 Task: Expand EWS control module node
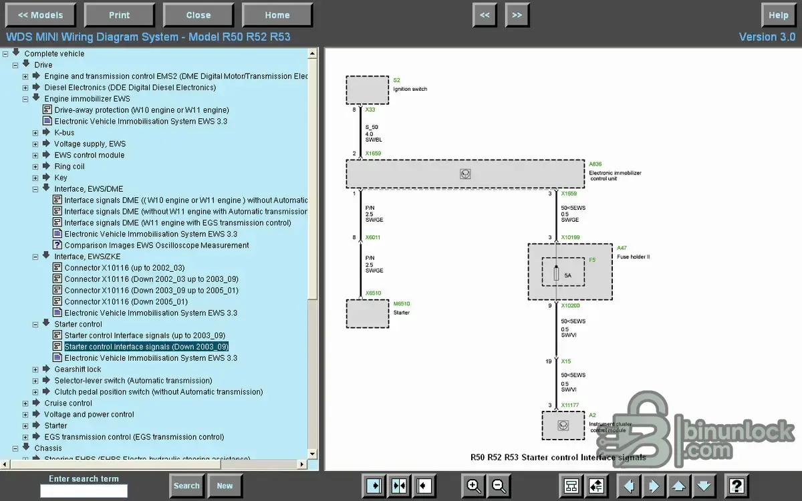coord(35,155)
